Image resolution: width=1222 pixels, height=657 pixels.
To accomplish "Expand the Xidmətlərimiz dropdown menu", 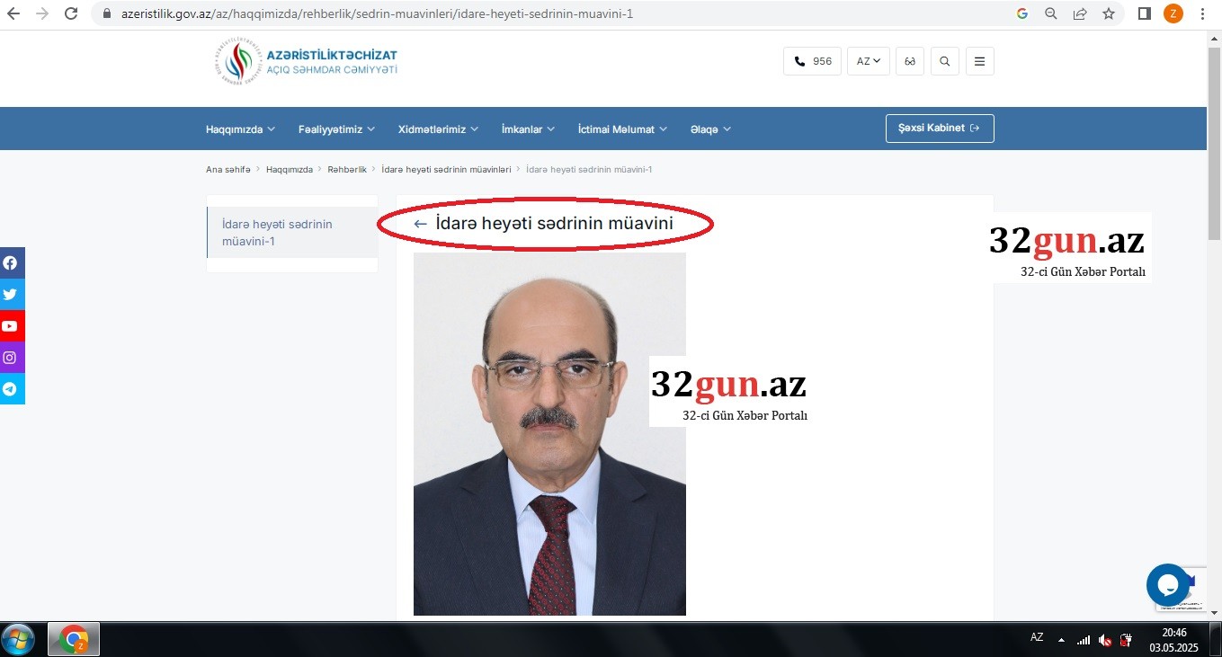I will pyautogui.click(x=438, y=129).
